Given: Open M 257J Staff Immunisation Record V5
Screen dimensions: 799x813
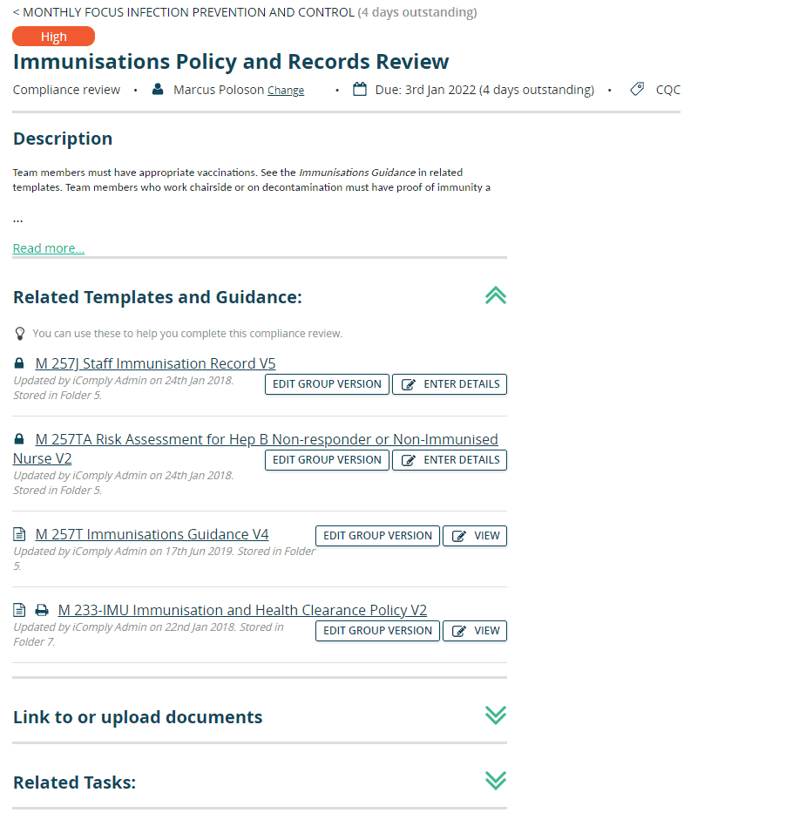Looking at the screenshot, I should 156,363.
